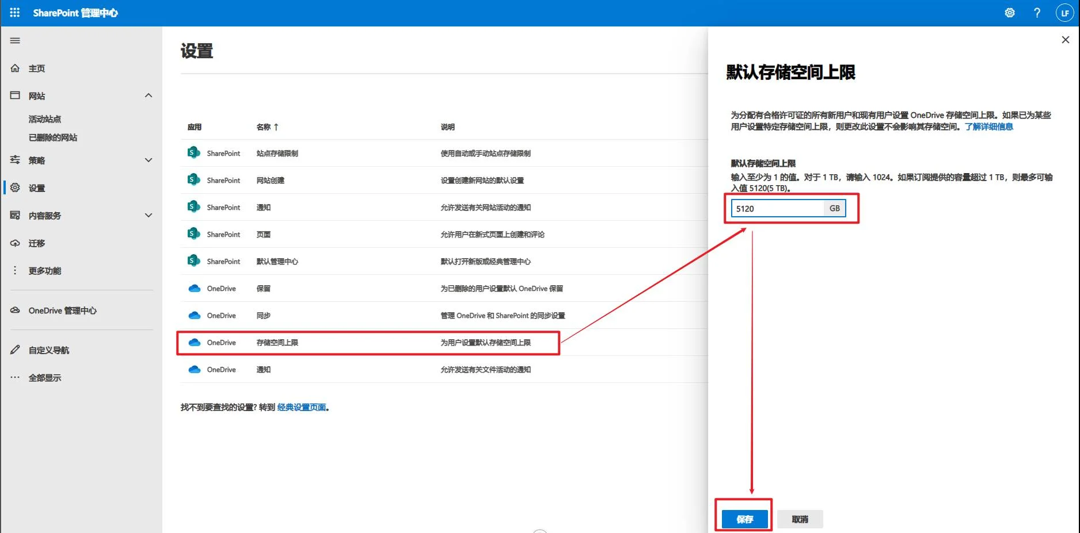The image size is (1080, 533).
Task: Open OneDrive 管理中心 via its cloud icon
Action: (15, 310)
